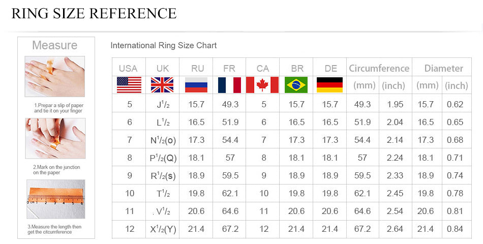Click the Circumference column header

379,68
